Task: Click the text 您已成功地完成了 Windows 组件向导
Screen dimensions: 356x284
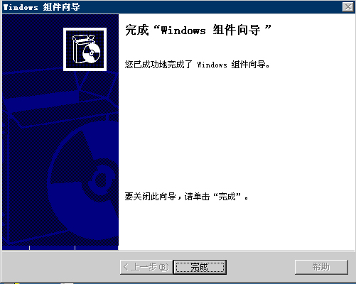Action: pos(197,65)
